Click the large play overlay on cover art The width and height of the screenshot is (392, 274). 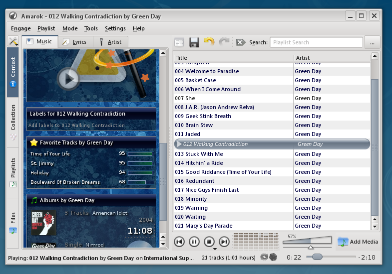point(68,79)
